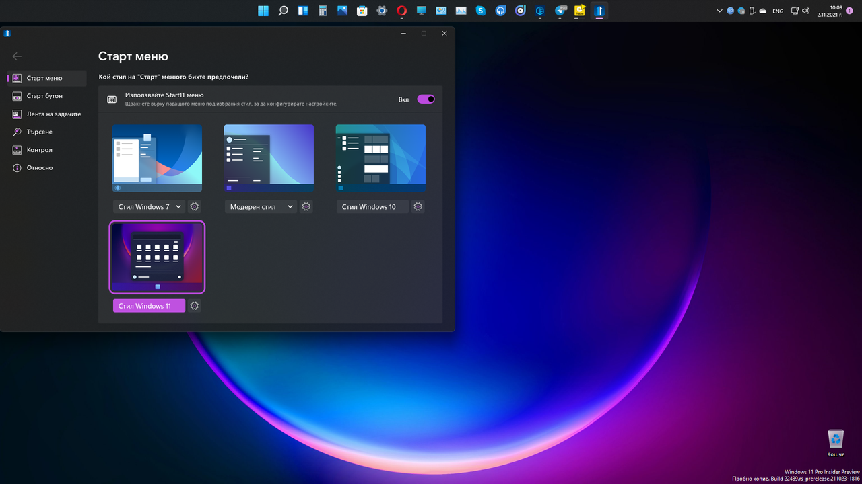Minimize the Start11 settings window
Viewport: 862px width, 484px height.
click(403, 33)
